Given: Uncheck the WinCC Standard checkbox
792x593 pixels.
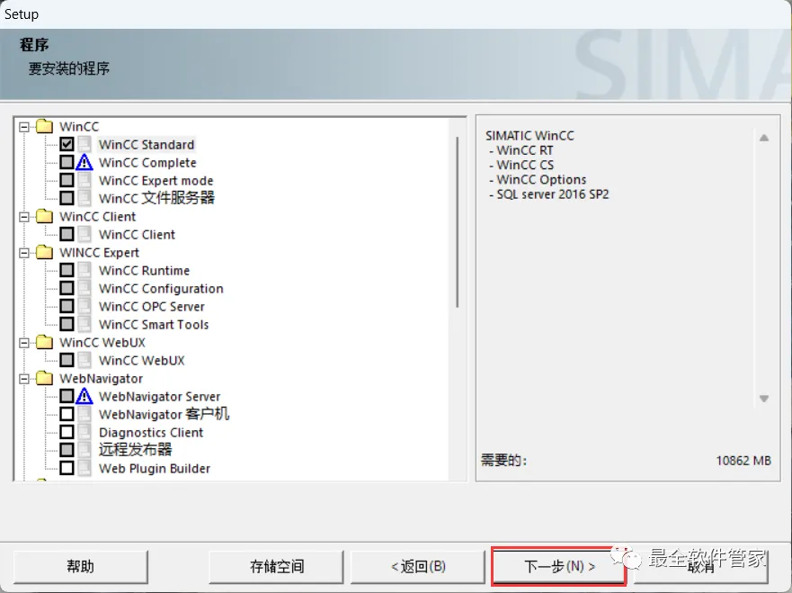Looking at the screenshot, I should coord(67,144).
